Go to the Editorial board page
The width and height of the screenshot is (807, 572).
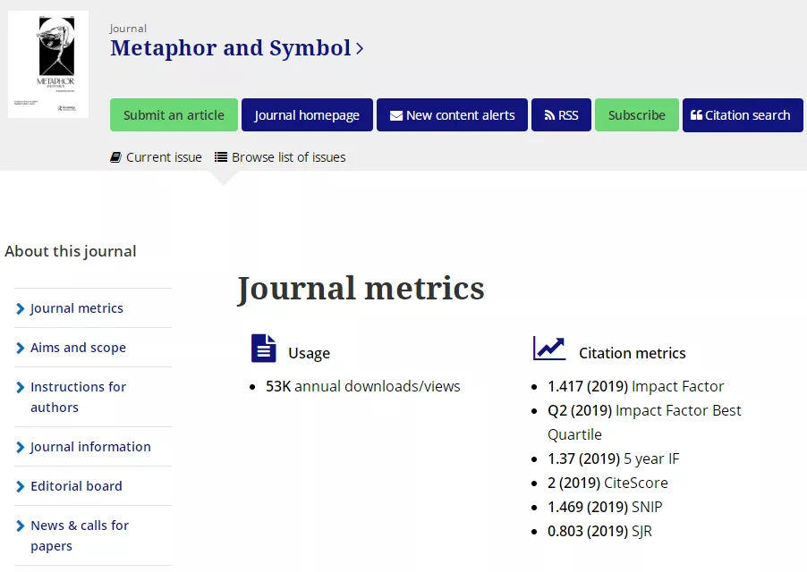click(76, 486)
